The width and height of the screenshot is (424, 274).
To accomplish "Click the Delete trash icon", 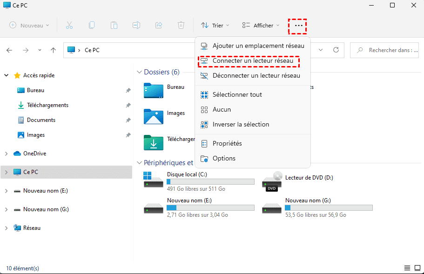I will pos(181,25).
